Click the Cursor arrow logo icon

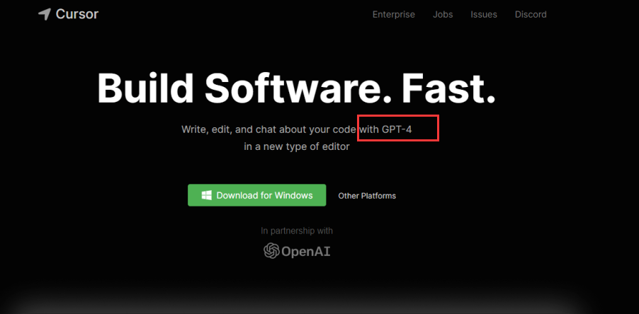coord(45,15)
